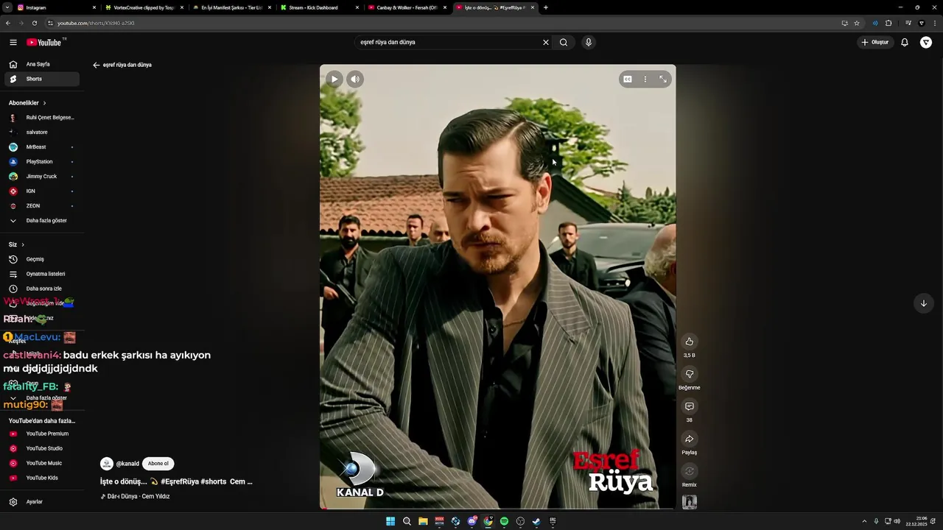Open the sound thumbnail below Remix

coord(690,502)
